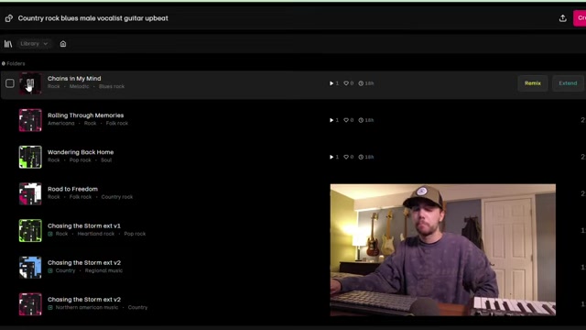Click the Regional music tag
586x330 pixels.
(x=103, y=270)
